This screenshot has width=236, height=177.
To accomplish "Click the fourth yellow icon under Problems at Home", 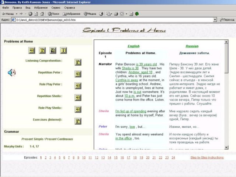I will pyautogui.click(x=63, y=51).
